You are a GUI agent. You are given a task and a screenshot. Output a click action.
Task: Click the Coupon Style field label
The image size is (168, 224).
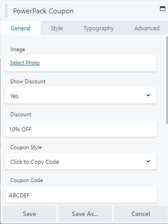[x=26, y=147]
